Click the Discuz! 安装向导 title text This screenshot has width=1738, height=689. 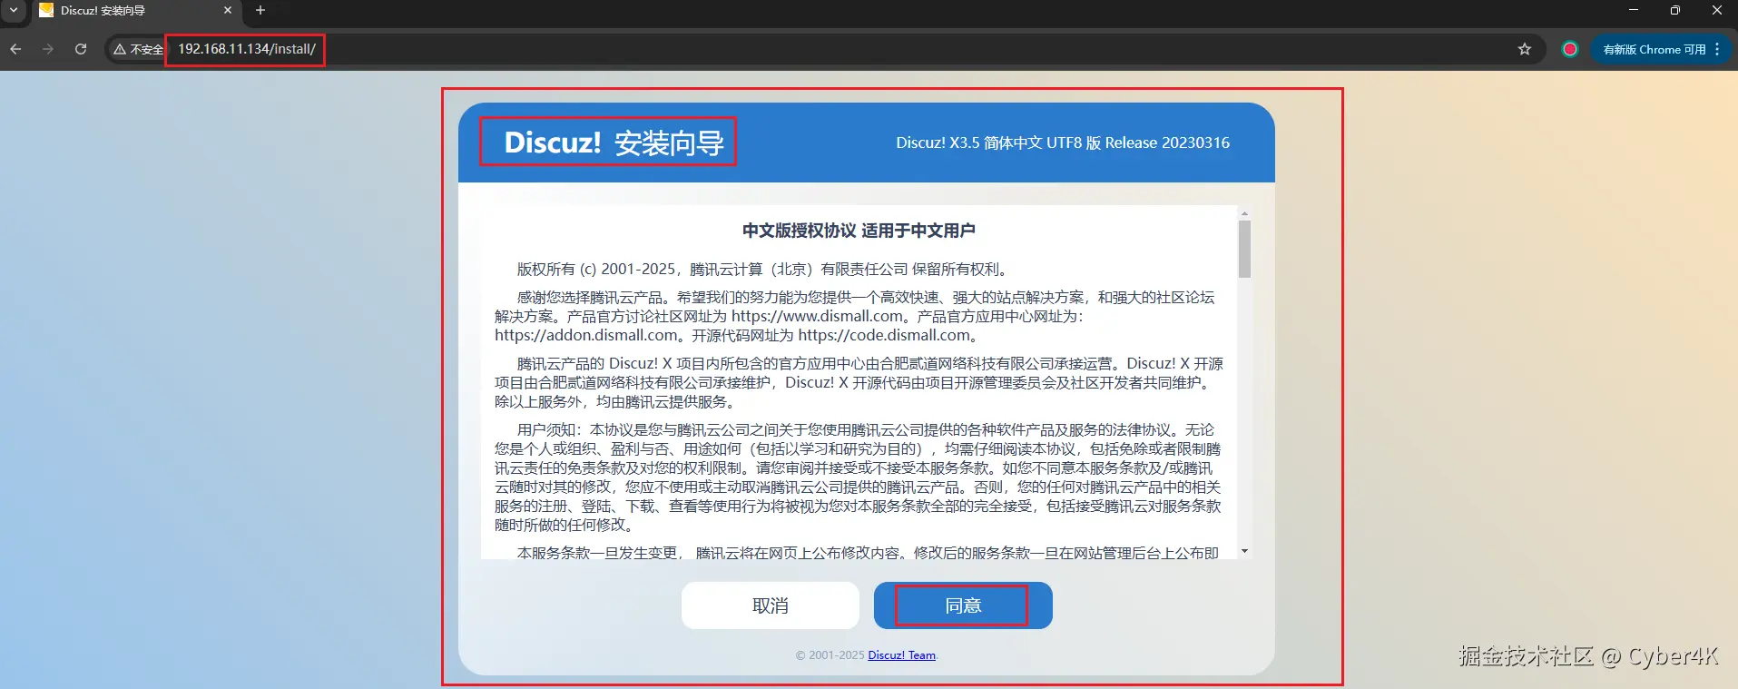tap(614, 143)
